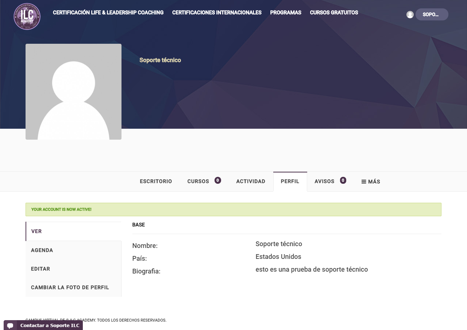Click the chat bubble icon at bottom left

(10, 325)
